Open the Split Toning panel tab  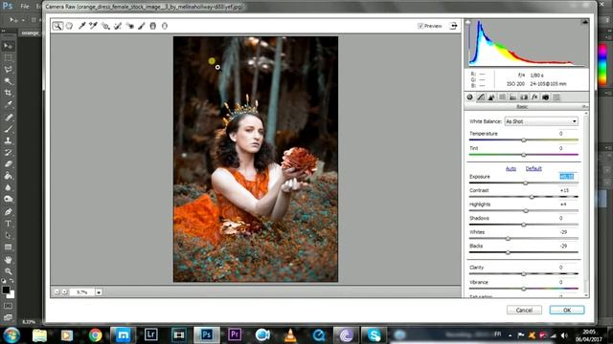coord(513,97)
